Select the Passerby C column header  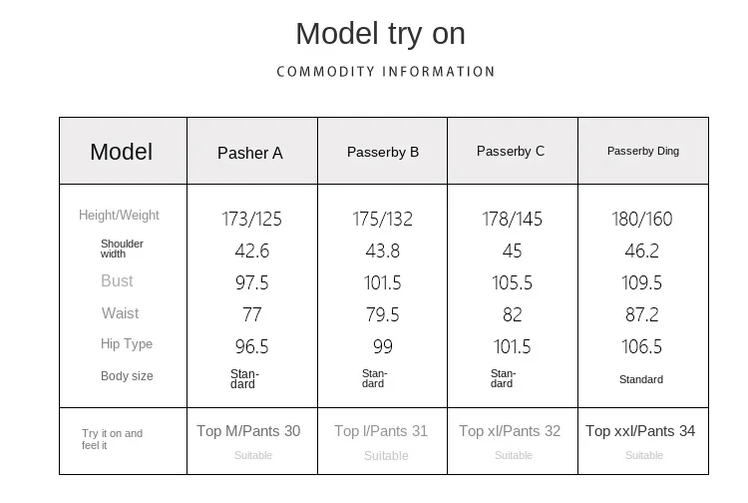click(511, 151)
